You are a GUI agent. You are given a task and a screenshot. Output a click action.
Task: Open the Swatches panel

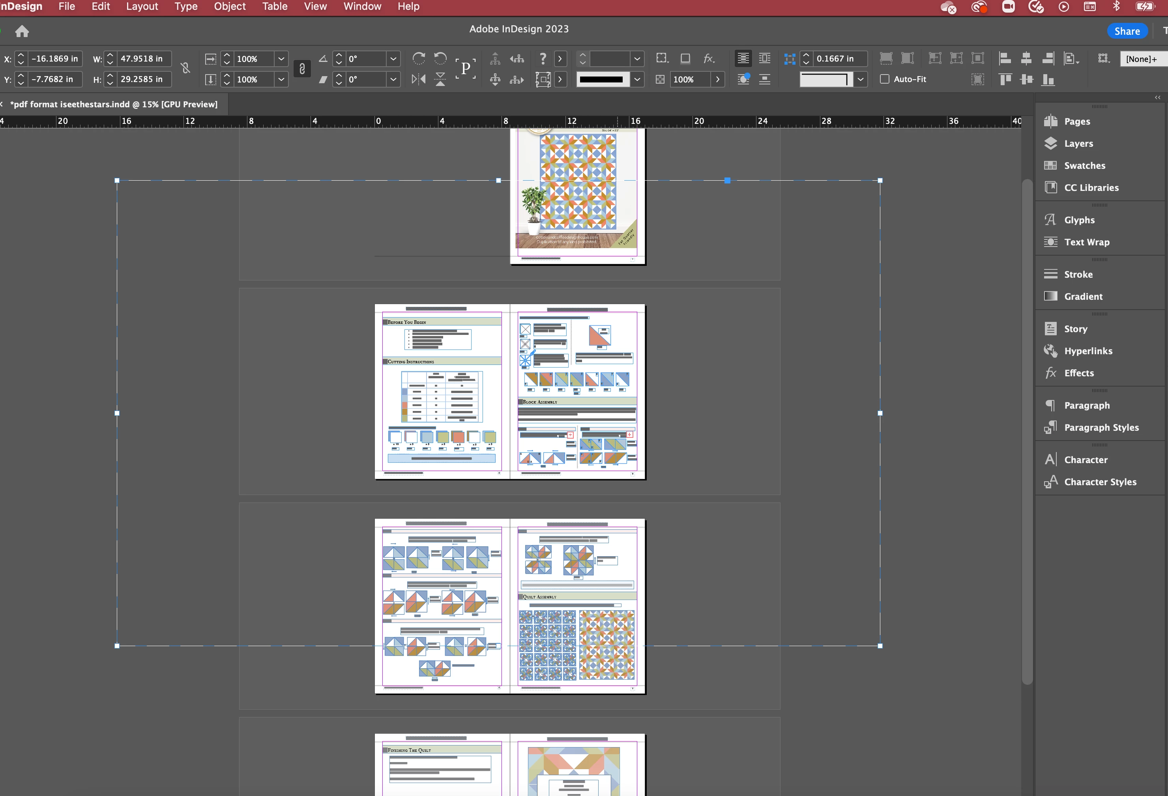click(1084, 165)
